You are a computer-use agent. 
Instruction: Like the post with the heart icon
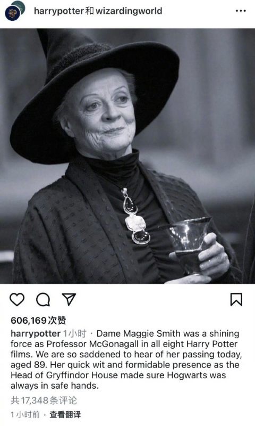[x=17, y=299]
